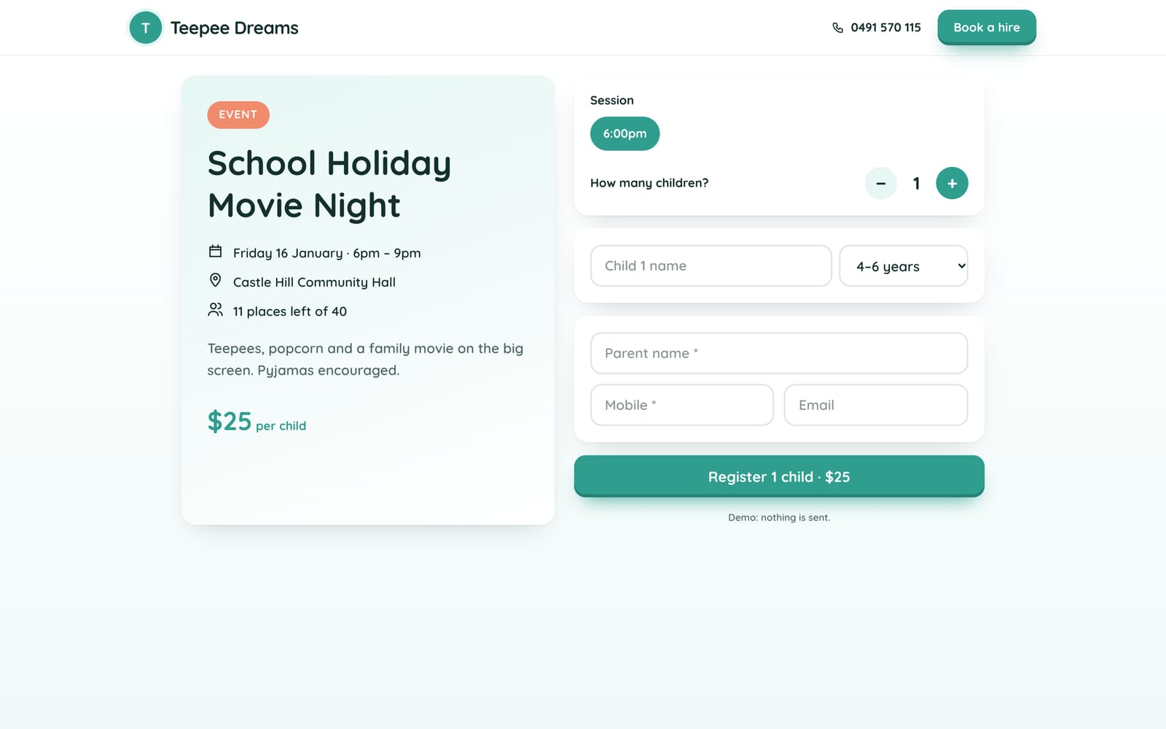Viewport: 1166px width, 729px height.
Task: Click the $25 per child price
Action: click(x=257, y=422)
